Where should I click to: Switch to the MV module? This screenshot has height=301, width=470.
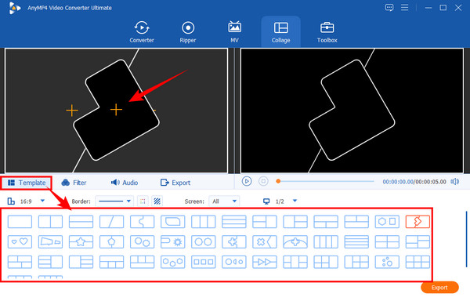234,32
